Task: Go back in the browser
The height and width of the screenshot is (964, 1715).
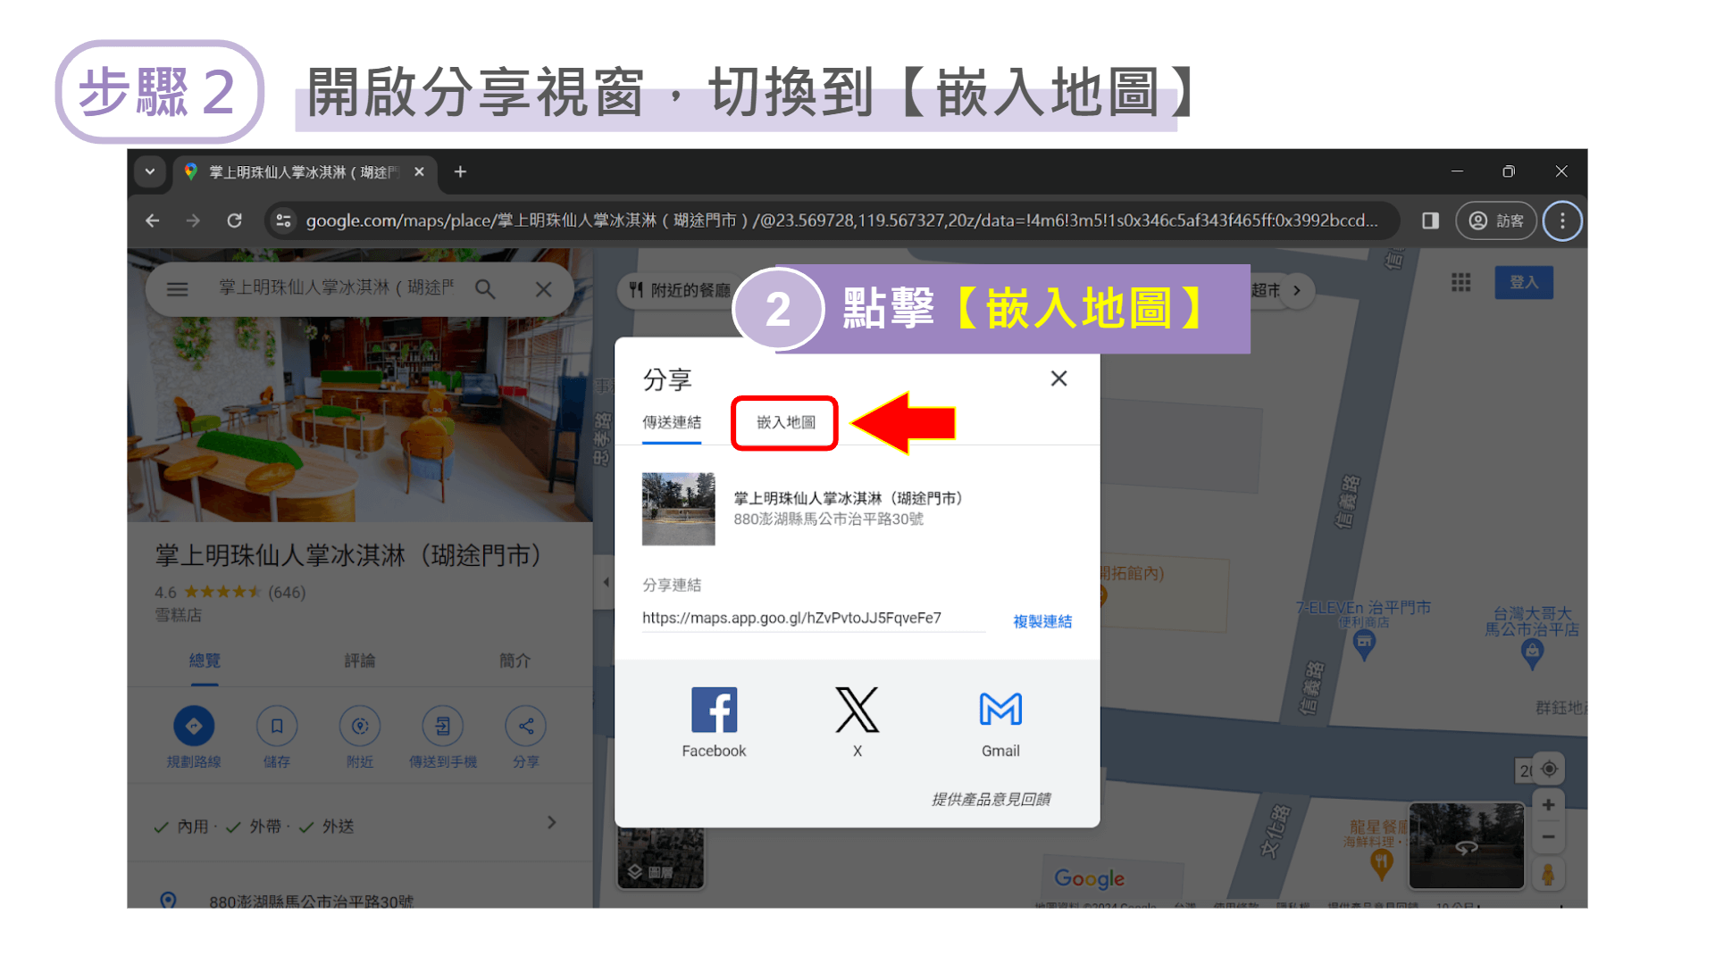Action: (153, 220)
